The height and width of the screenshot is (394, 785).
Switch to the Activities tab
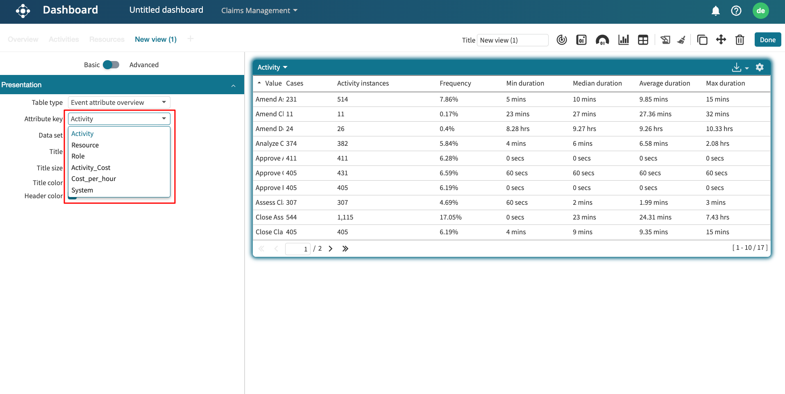64,39
